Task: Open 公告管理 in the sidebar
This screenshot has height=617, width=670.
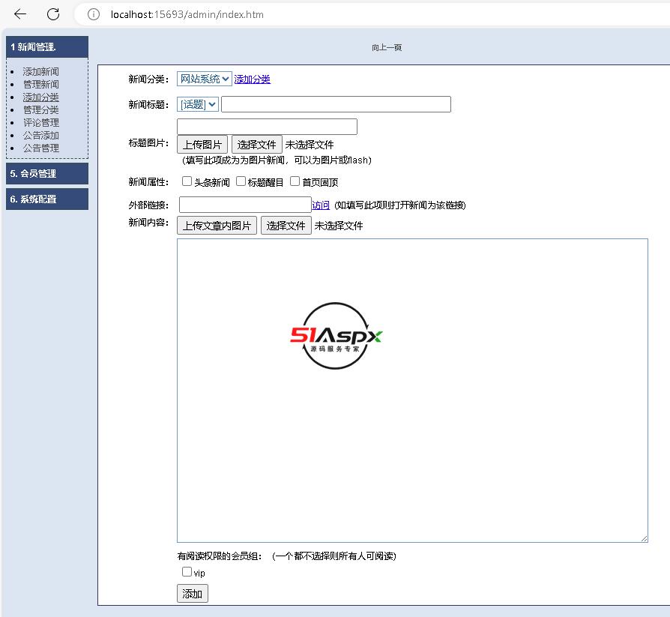Action: pyautogui.click(x=40, y=148)
